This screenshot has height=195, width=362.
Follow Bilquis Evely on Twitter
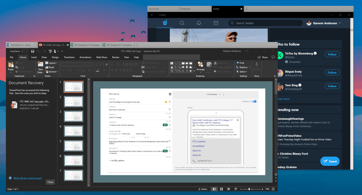[332, 73]
